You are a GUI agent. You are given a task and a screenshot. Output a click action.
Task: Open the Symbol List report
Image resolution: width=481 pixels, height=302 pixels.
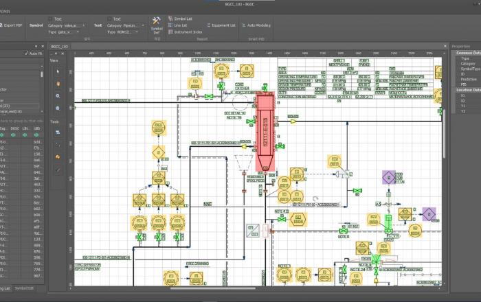[x=180, y=19]
